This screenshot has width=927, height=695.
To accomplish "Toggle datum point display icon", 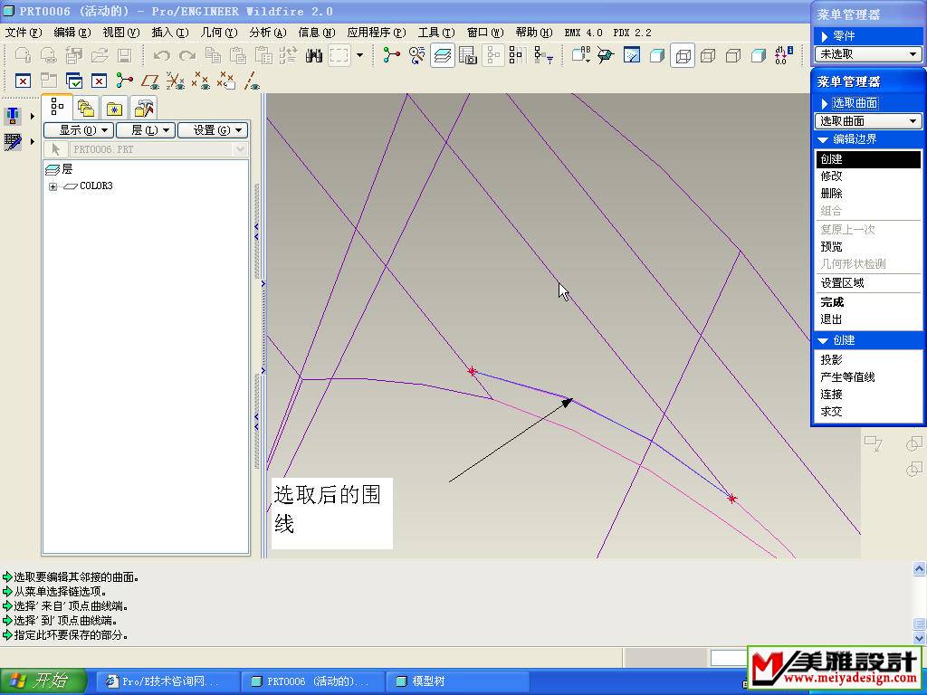I will click(x=201, y=80).
